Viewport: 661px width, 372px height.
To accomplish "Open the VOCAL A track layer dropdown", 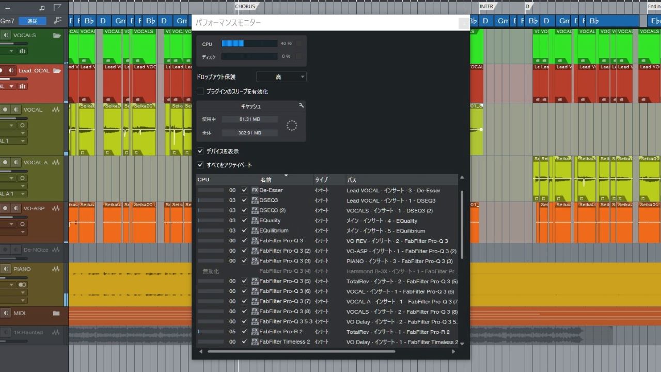I will tap(13, 194).
